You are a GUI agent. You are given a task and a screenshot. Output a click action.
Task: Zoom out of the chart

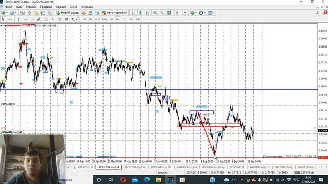coord(162,13)
